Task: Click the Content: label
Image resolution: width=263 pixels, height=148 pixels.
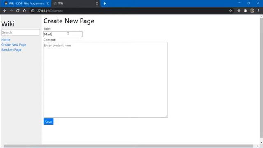Action: (50, 40)
